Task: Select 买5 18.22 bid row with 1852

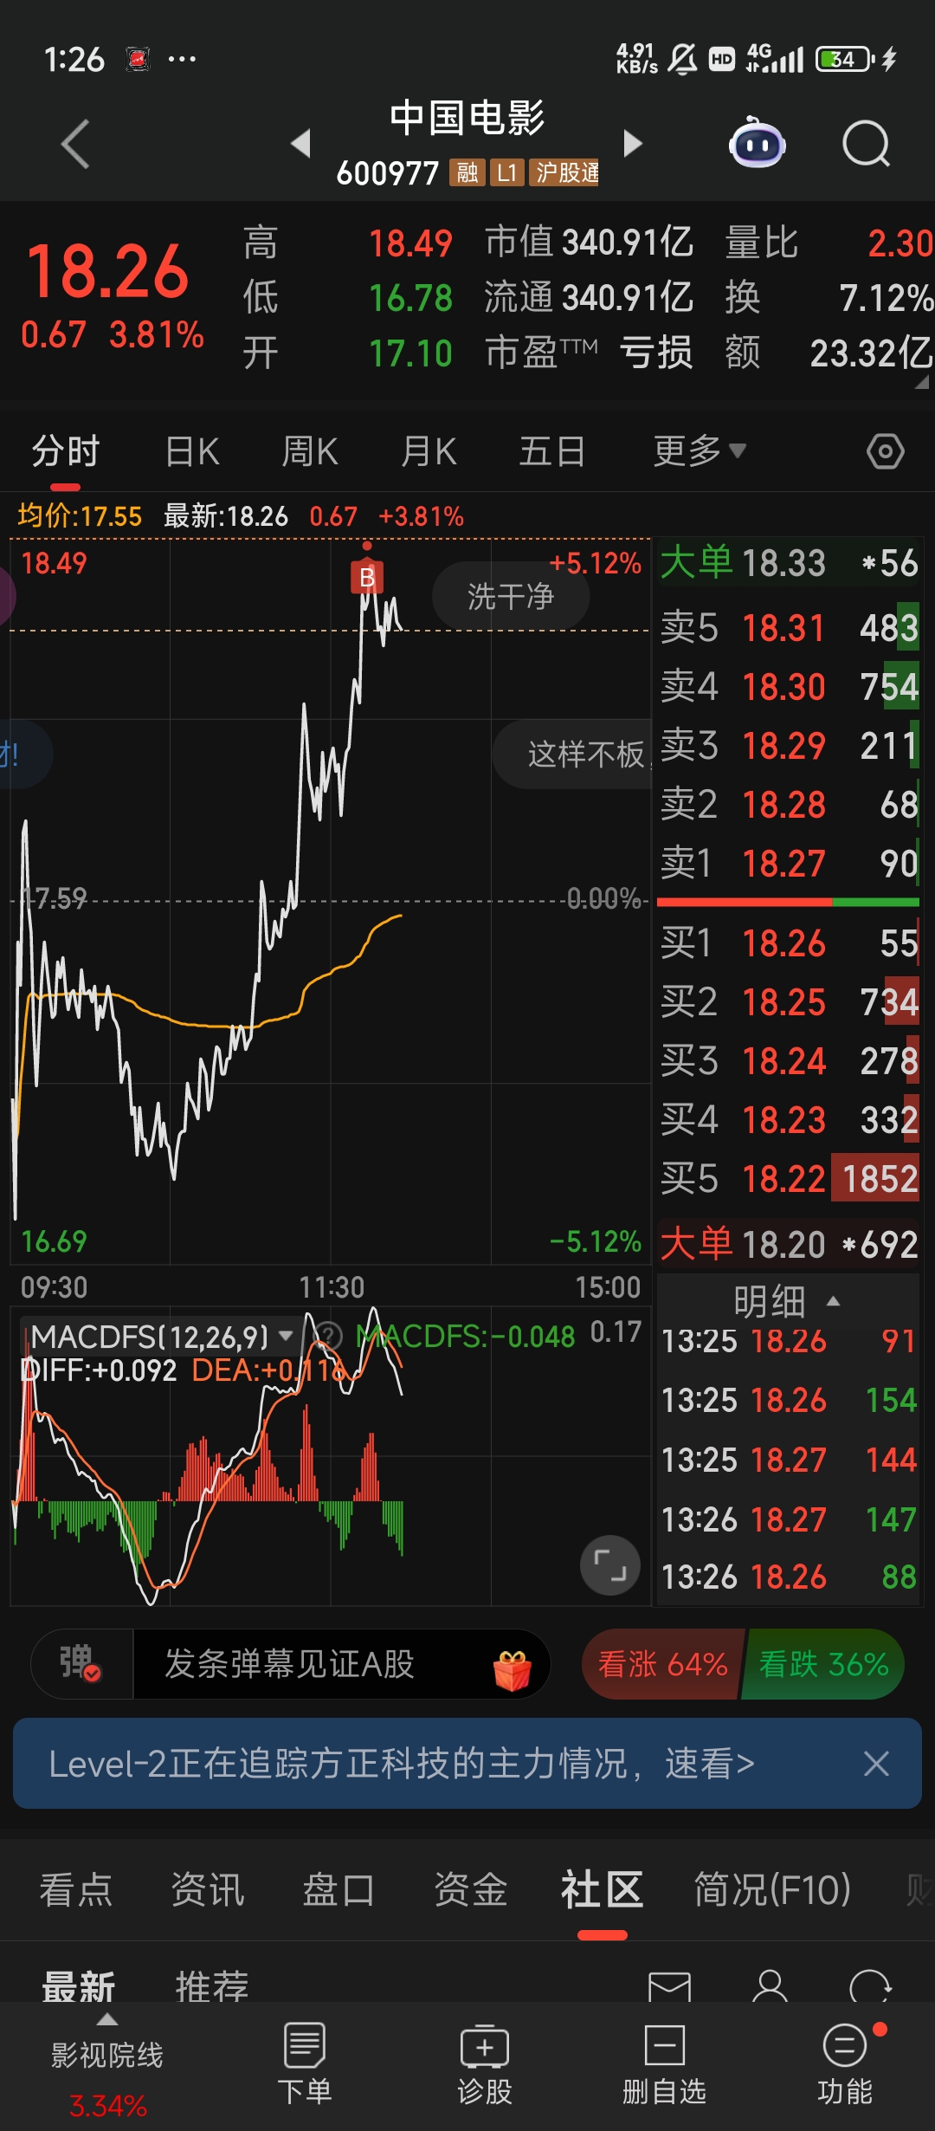Action: click(x=789, y=1178)
